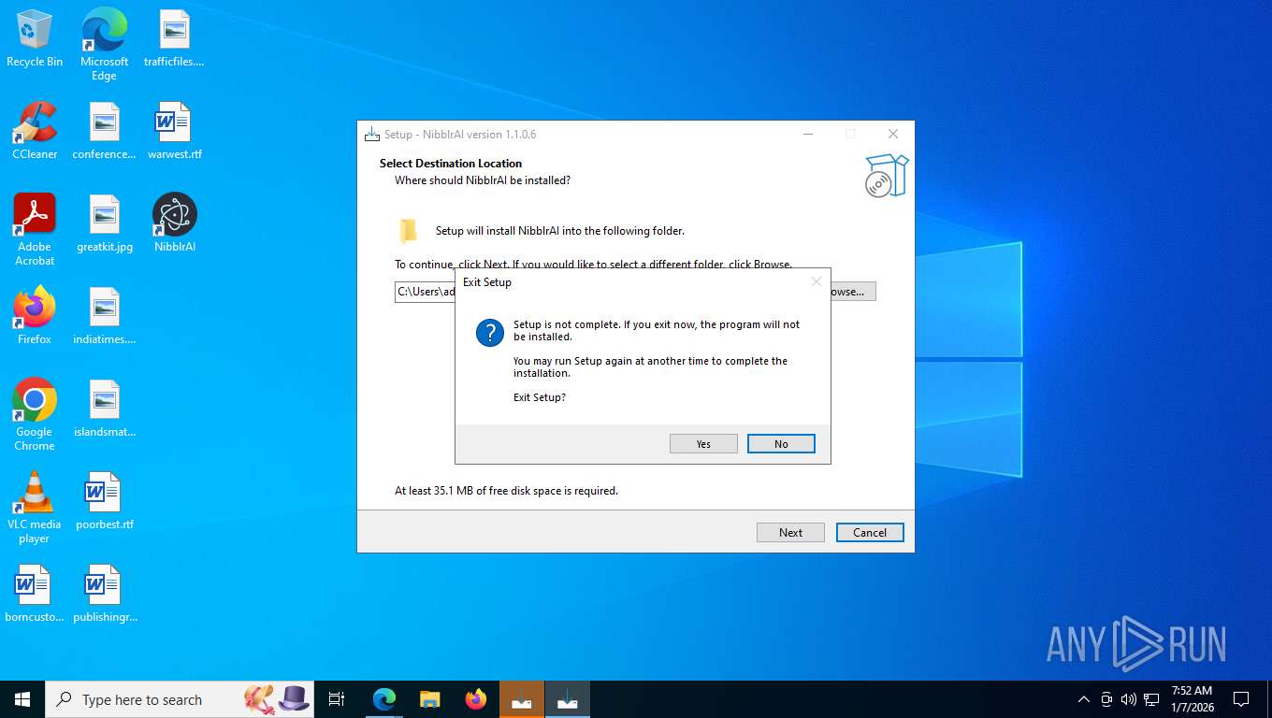The width and height of the screenshot is (1272, 718).
Task: Click the Browse button in Setup window
Action: click(853, 292)
